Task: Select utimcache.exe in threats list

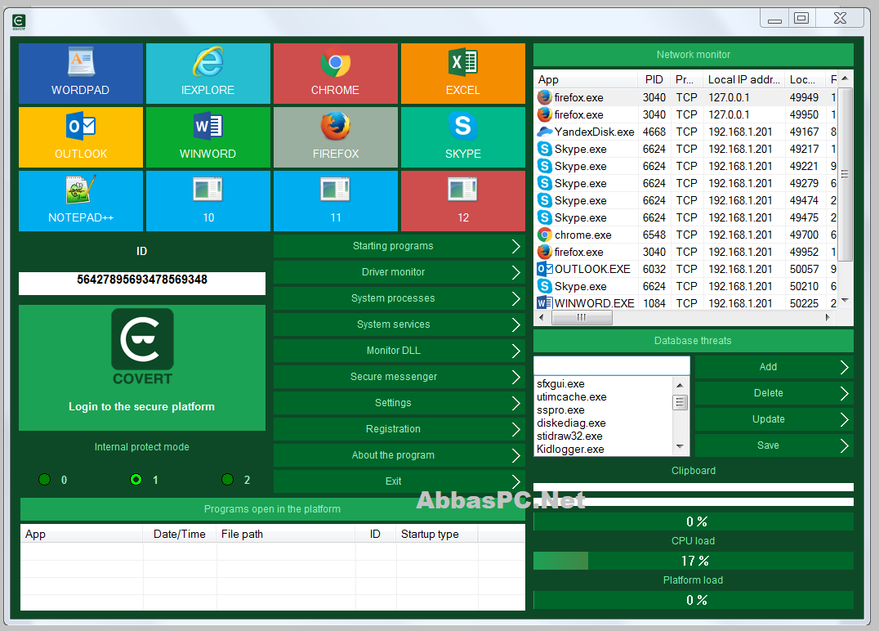Action: point(572,397)
